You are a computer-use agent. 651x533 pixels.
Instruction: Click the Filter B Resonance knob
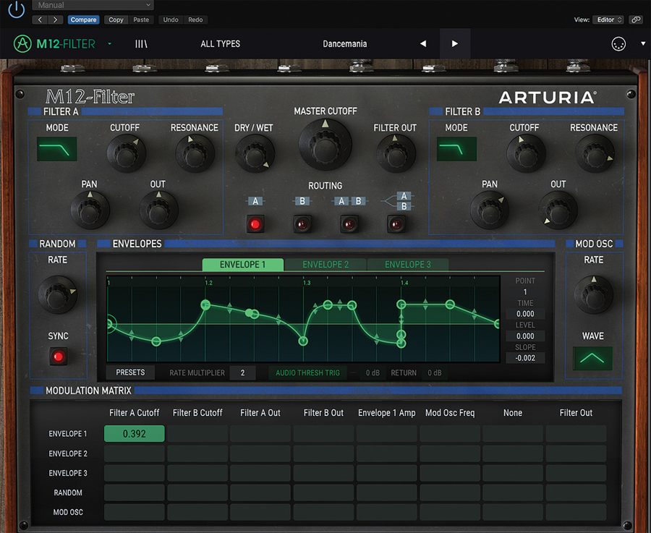point(595,153)
